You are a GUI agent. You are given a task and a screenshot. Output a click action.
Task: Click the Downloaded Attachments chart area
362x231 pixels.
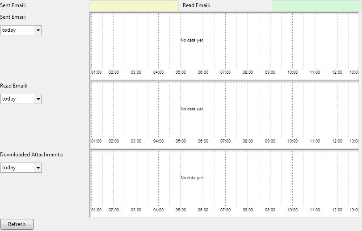tap(224, 184)
